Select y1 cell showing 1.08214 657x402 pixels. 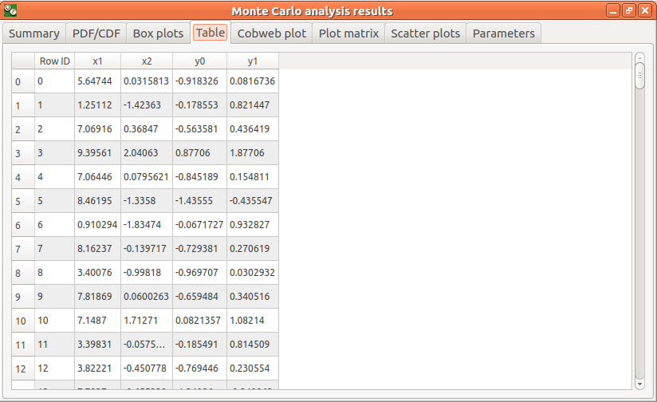point(253,321)
